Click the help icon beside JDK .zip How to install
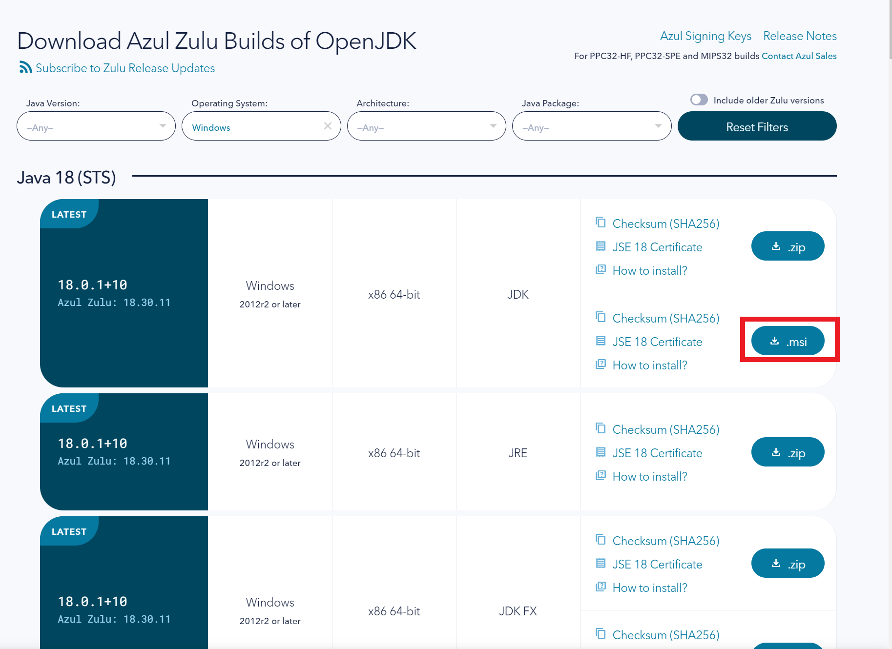 click(601, 269)
